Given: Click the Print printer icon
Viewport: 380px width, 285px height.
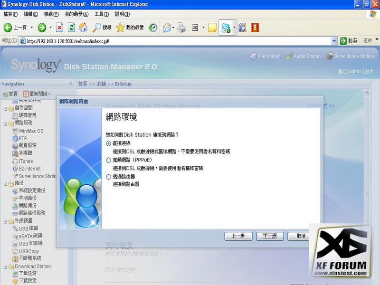Looking at the screenshot, I should pos(182,28).
